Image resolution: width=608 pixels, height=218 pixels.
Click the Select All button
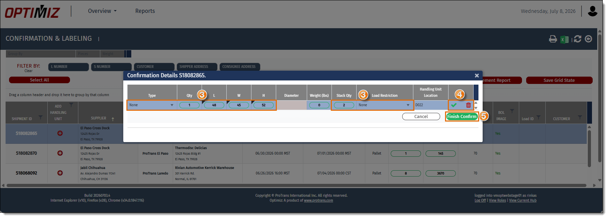(39, 80)
